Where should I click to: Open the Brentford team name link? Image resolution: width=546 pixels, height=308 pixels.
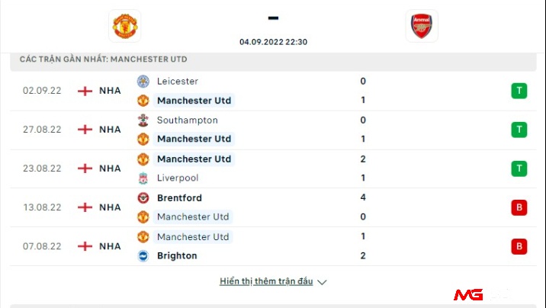(x=179, y=198)
